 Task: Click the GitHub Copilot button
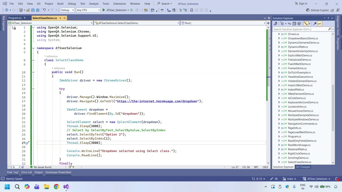click(x=317, y=10)
